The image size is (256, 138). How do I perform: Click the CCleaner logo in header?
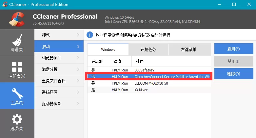17,19
